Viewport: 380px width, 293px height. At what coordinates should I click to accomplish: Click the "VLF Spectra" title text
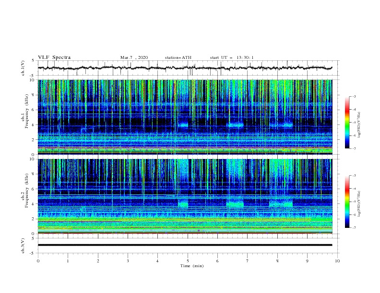[x=54, y=57]
